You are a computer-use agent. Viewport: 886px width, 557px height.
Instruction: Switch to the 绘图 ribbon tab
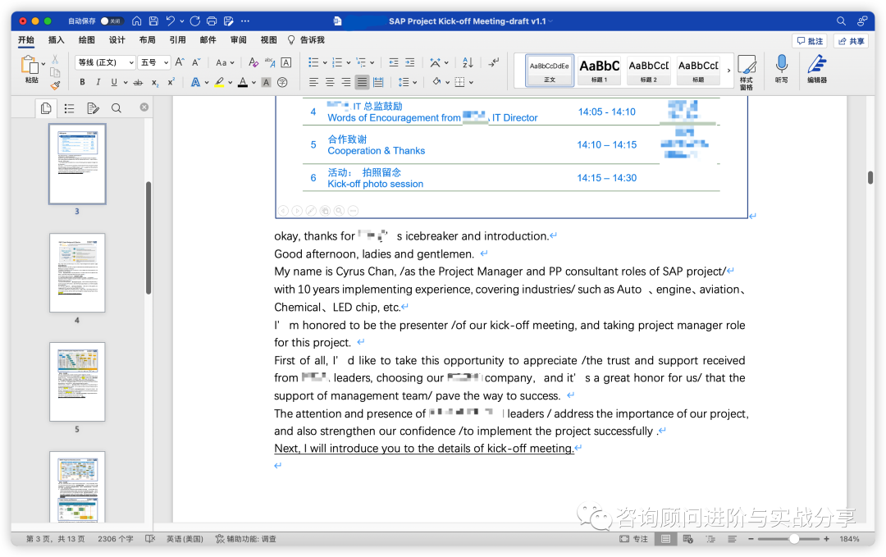coord(86,39)
